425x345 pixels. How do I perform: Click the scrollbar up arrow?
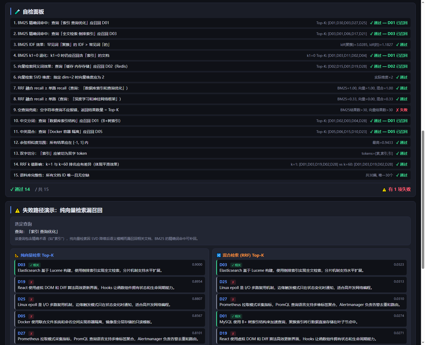pos(423,2)
